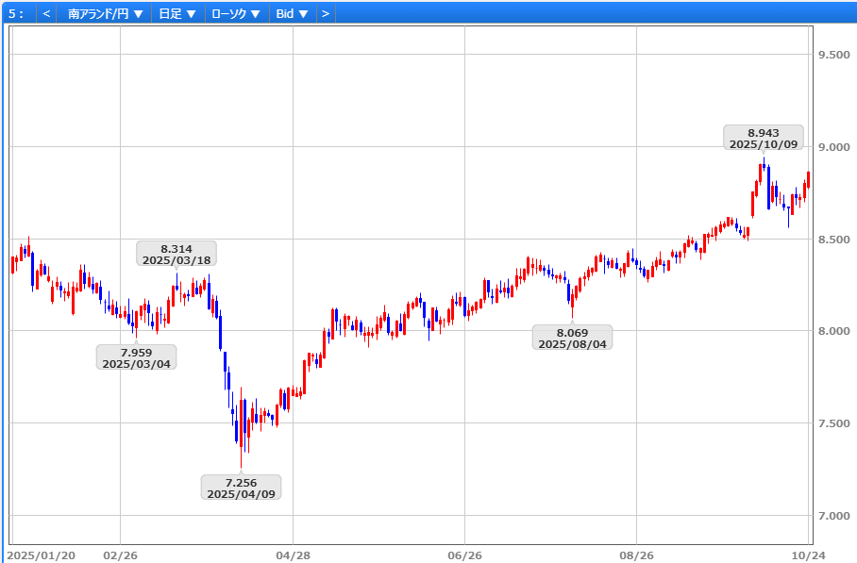Open the 日足 timeframe dropdown

177,13
